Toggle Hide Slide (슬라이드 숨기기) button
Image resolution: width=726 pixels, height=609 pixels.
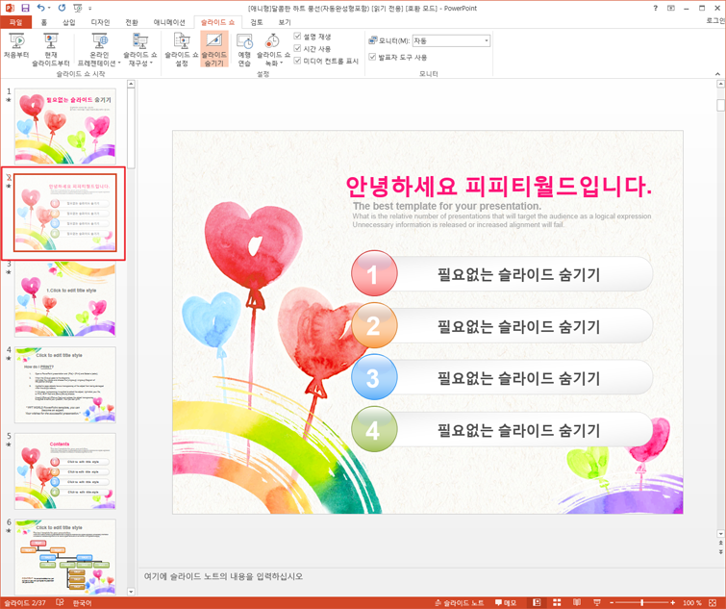214,50
